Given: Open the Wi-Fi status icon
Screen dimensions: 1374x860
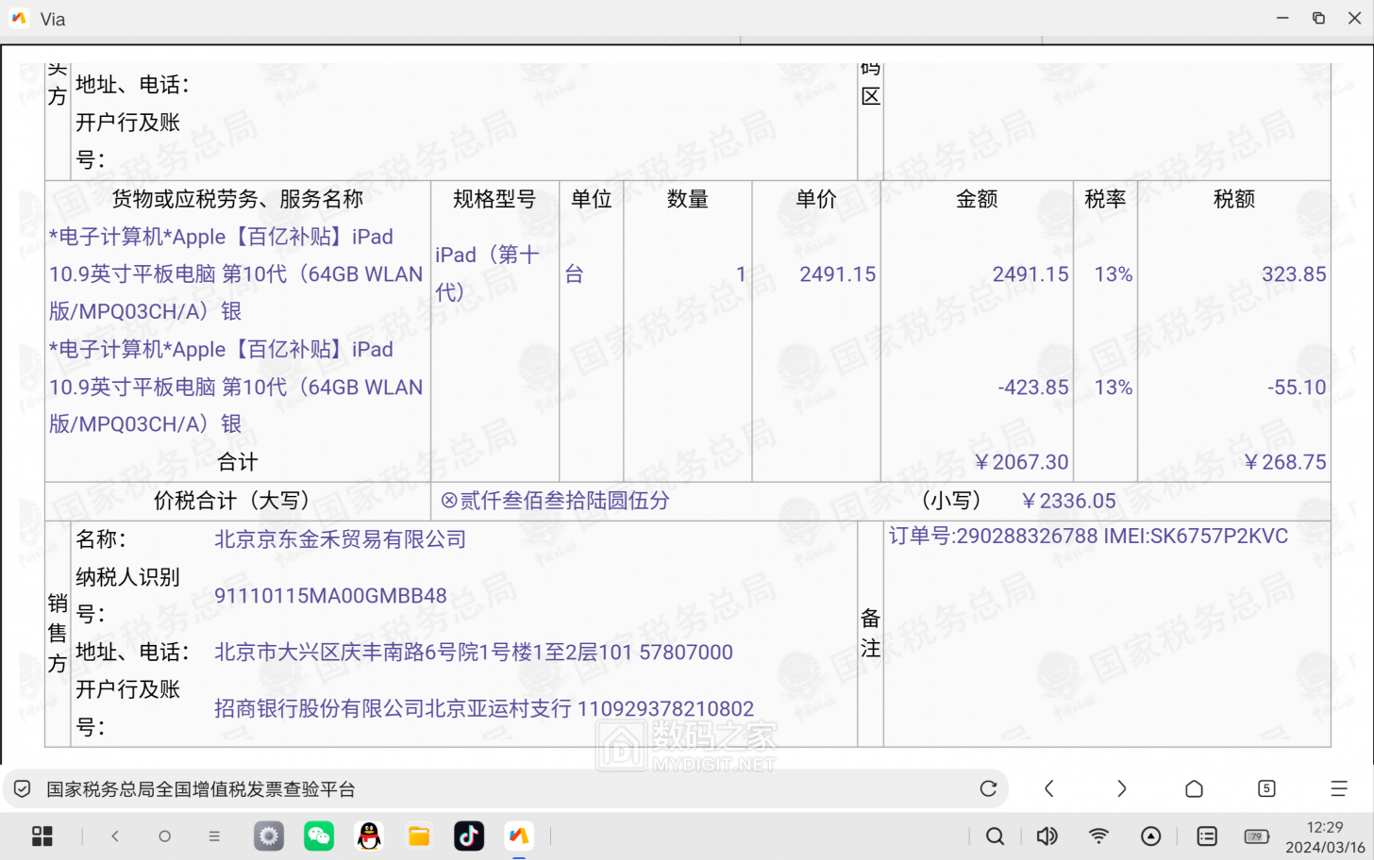Looking at the screenshot, I should tap(1098, 835).
